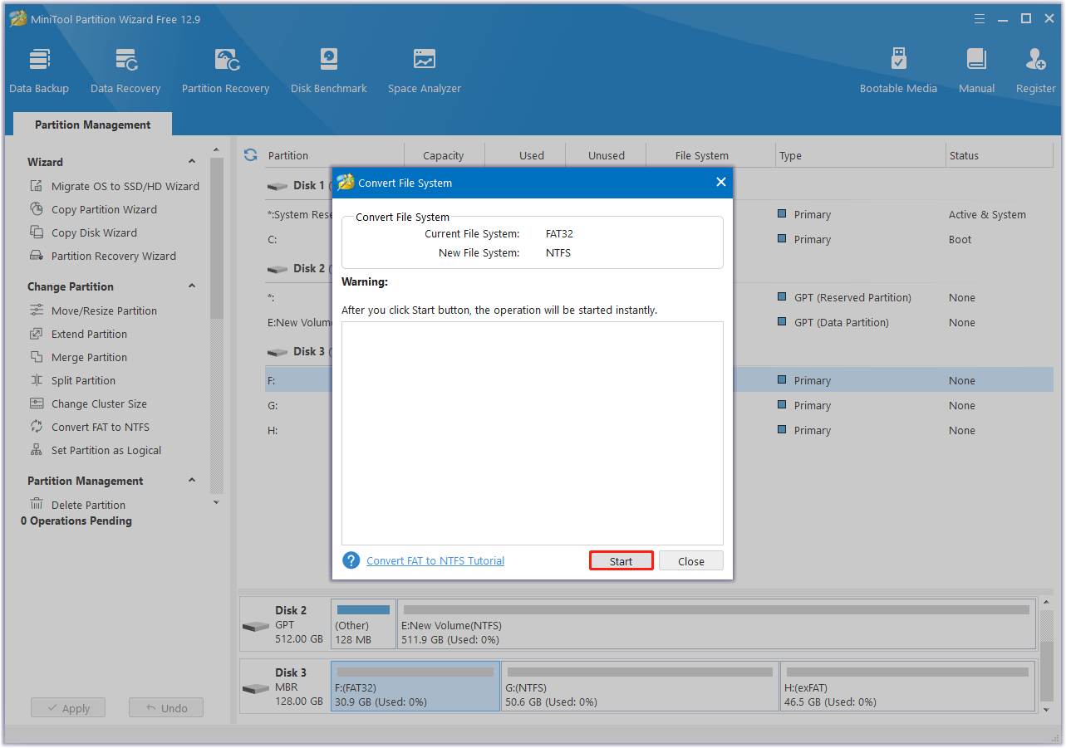
Task: Click the Convert FAT to NTFS sidebar icon
Action: pos(37,427)
